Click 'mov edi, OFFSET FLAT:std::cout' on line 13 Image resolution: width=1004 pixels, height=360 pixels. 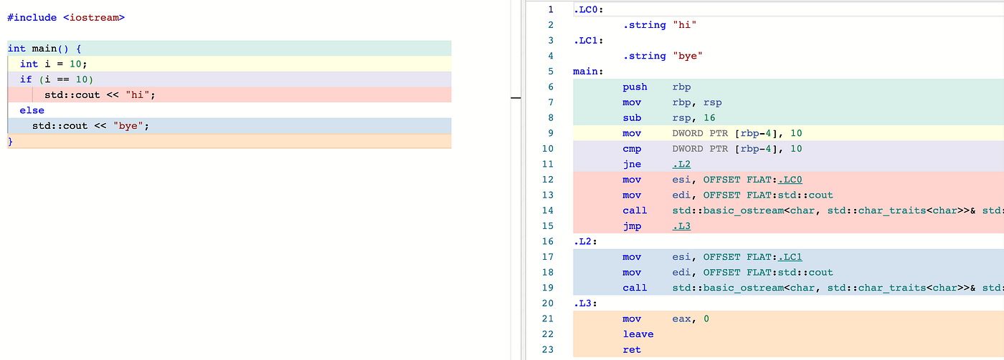tap(728, 195)
